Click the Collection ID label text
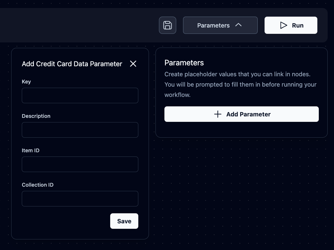The width and height of the screenshot is (334, 250). (38, 185)
